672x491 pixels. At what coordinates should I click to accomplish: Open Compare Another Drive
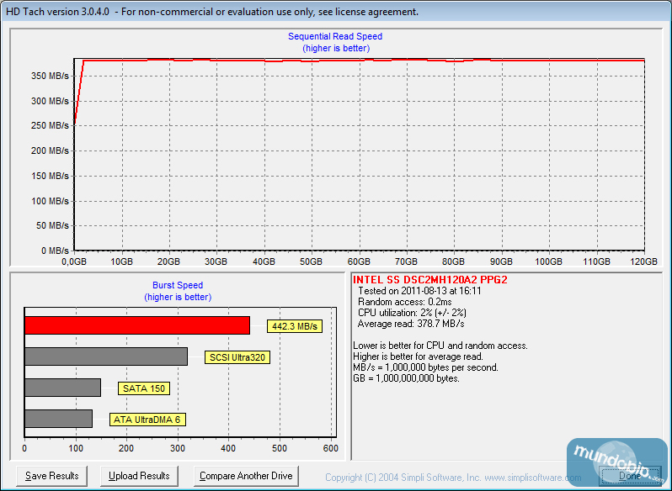coord(246,476)
